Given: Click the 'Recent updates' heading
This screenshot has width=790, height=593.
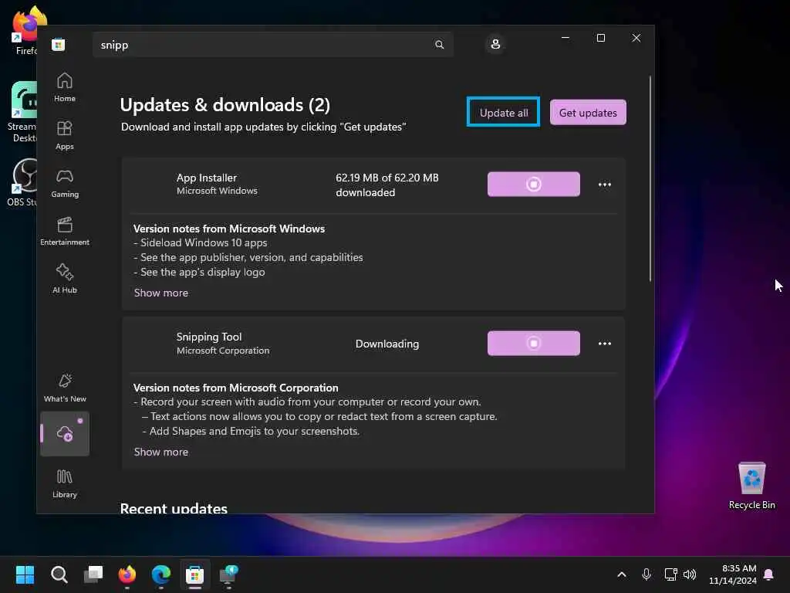Looking at the screenshot, I should (x=174, y=508).
